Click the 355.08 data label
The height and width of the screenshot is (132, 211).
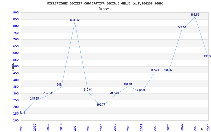coord(128,84)
